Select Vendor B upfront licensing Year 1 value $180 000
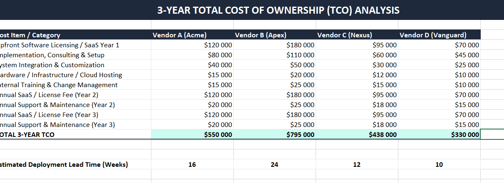 tap(275, 45)
